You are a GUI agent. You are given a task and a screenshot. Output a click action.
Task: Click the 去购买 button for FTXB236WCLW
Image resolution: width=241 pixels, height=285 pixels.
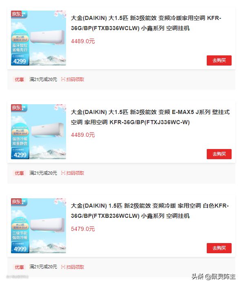coord(219,248)
